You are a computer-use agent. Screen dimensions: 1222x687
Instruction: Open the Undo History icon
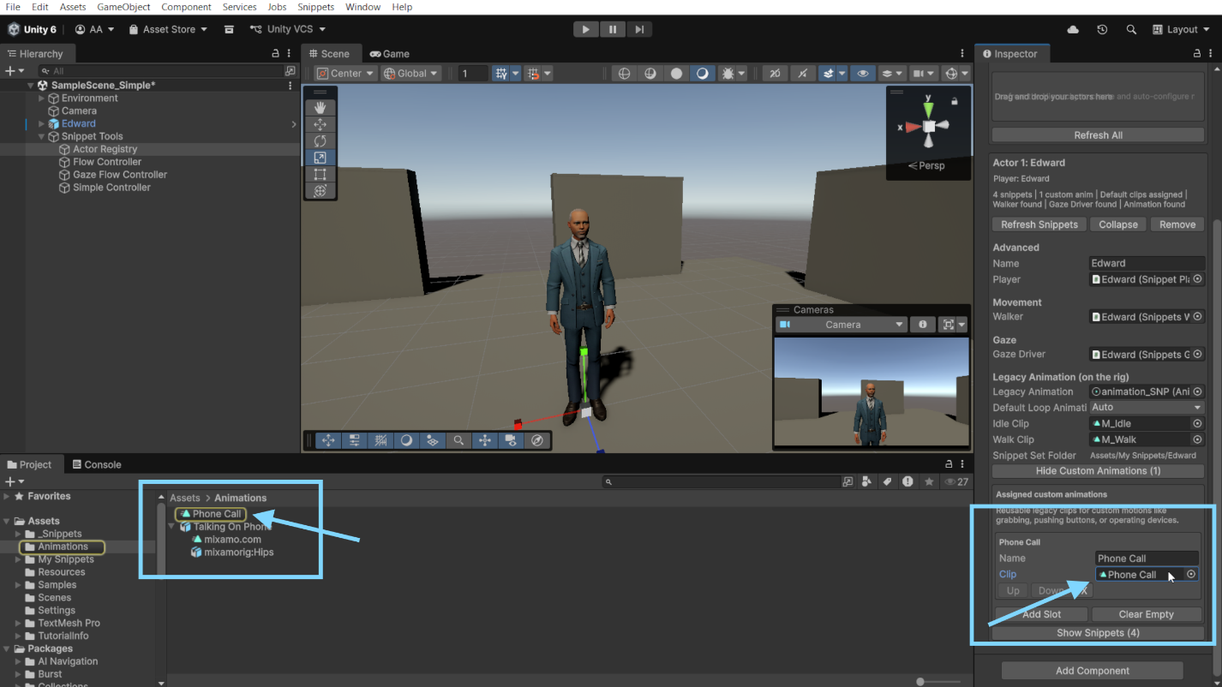[x=1102, y=29]
